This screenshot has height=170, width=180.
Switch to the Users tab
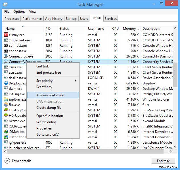click(x=84, y=18)
